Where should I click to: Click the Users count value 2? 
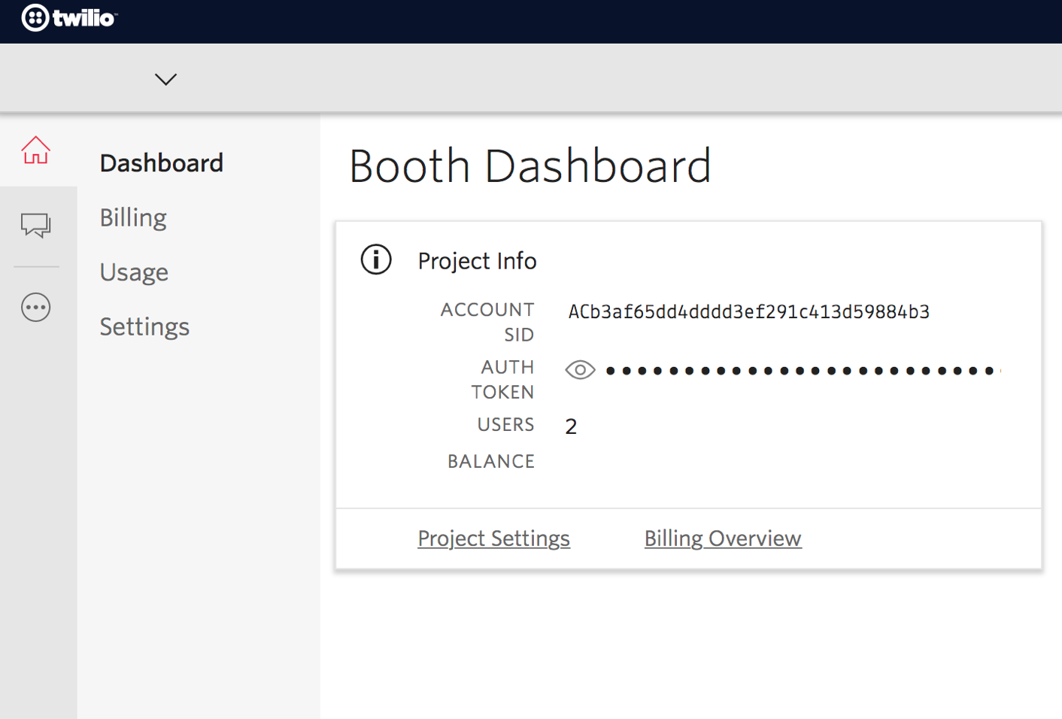pos(571,426)
